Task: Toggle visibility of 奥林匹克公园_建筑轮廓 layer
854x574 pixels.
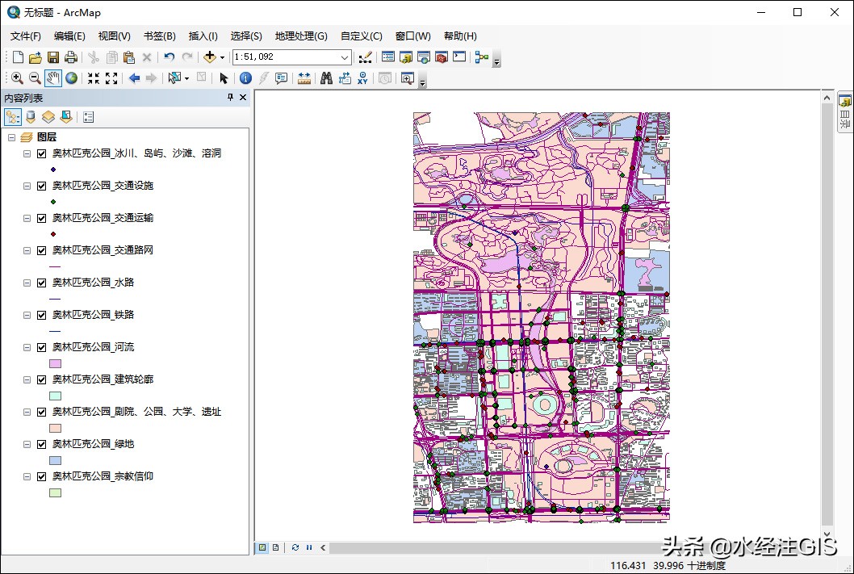Action: (x=41, y=379)
